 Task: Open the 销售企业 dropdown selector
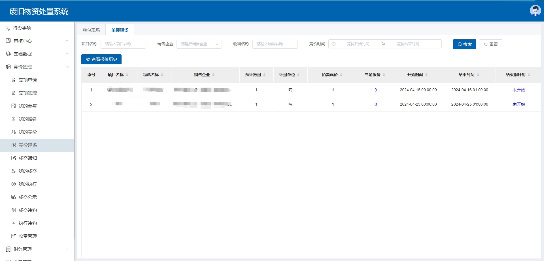199,44
